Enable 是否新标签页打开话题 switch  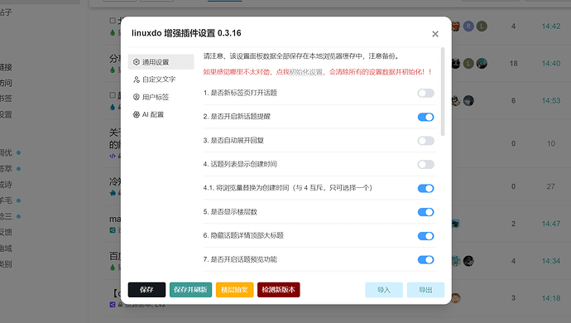425,93
